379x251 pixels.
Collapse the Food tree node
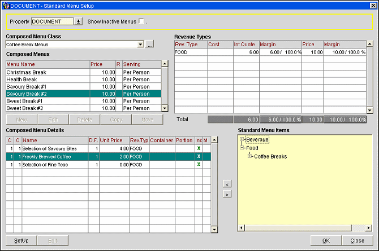click(x=242, y=148)
